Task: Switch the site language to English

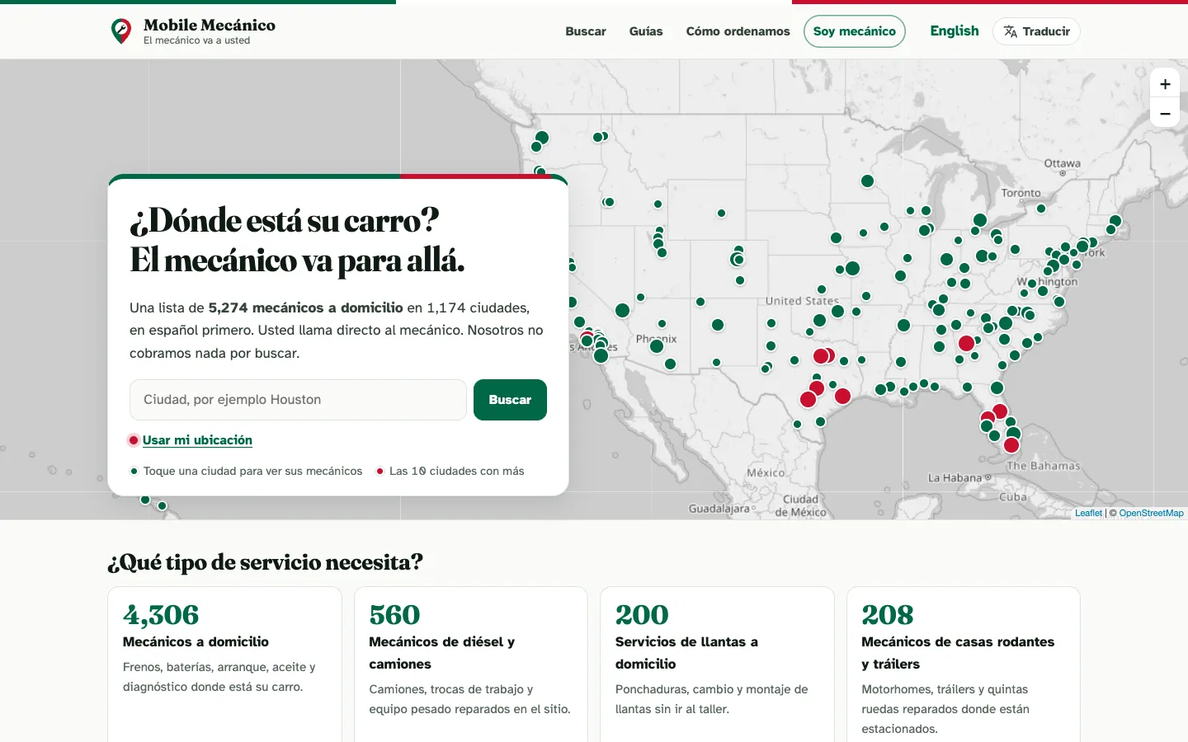Action: point(955,31)
